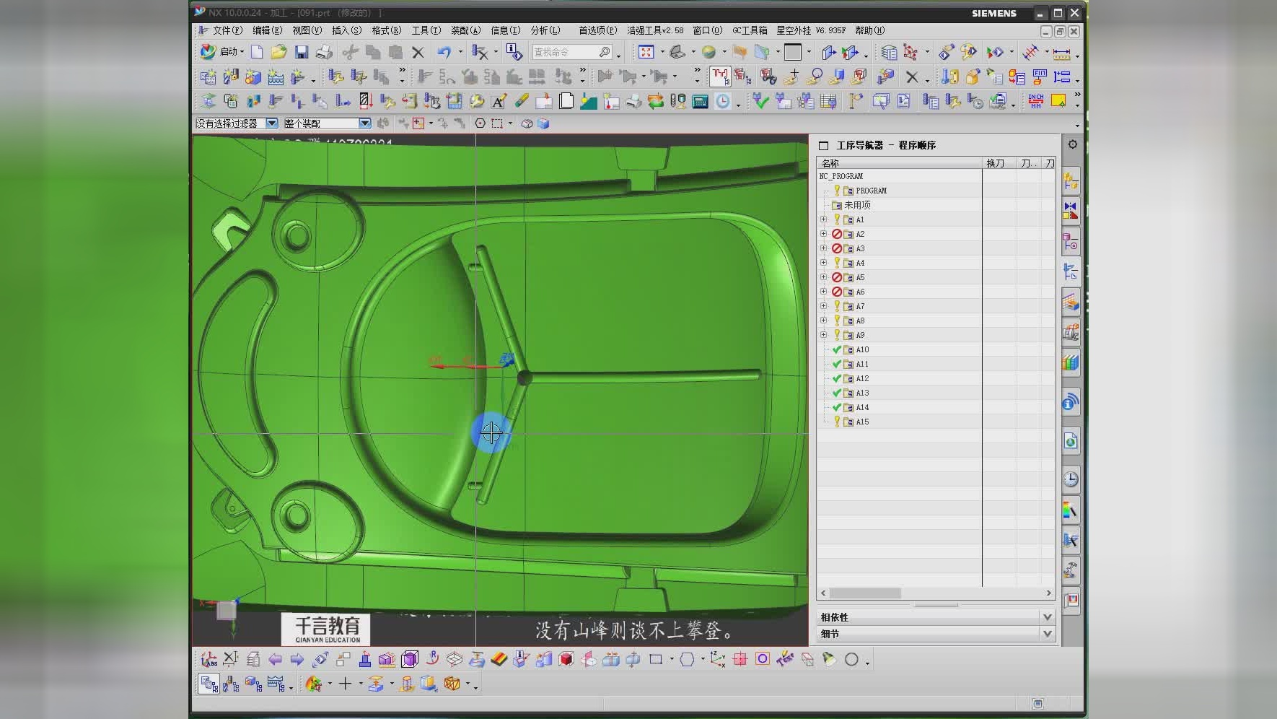Toggle the suppressed status icon of A2
This screenshot has width=1277, height=719.
pos(837,234)
